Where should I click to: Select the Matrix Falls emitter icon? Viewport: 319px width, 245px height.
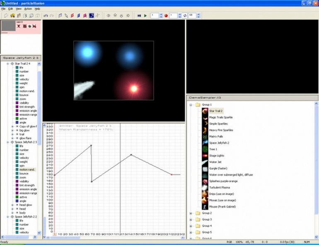[x=205, y=136]
